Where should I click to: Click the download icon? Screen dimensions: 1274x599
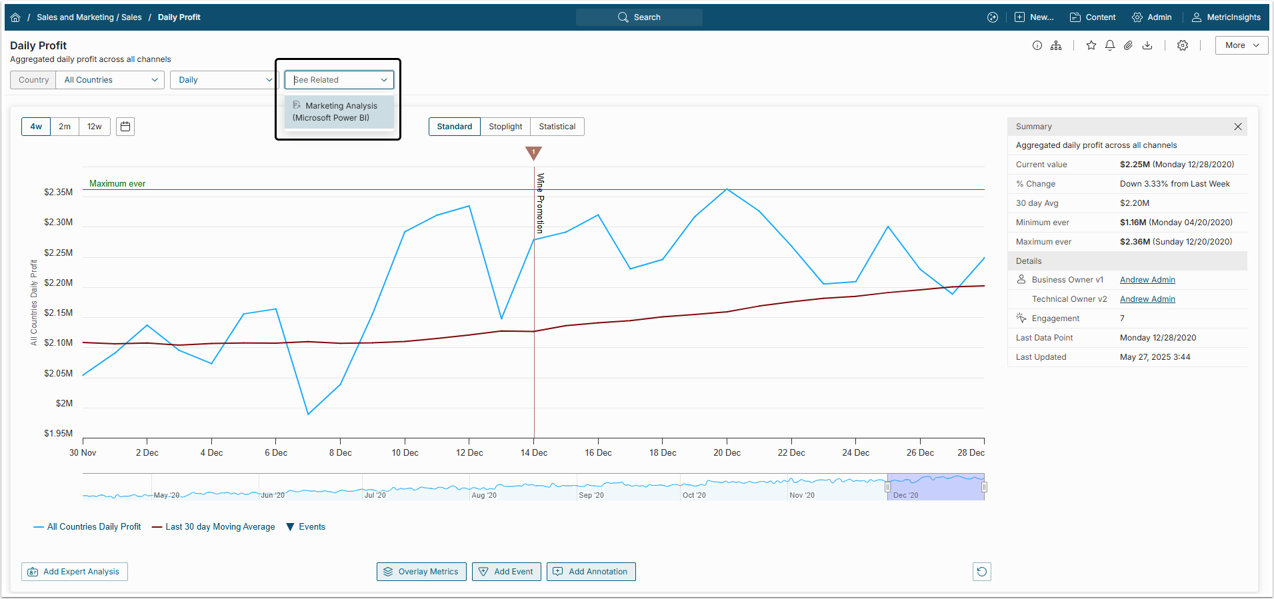[x=1147, y=45]
